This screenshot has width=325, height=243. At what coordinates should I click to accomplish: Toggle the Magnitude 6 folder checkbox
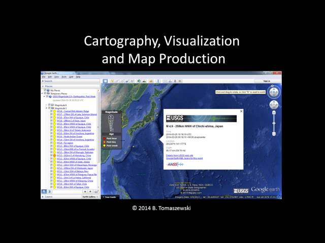point(49,105)
